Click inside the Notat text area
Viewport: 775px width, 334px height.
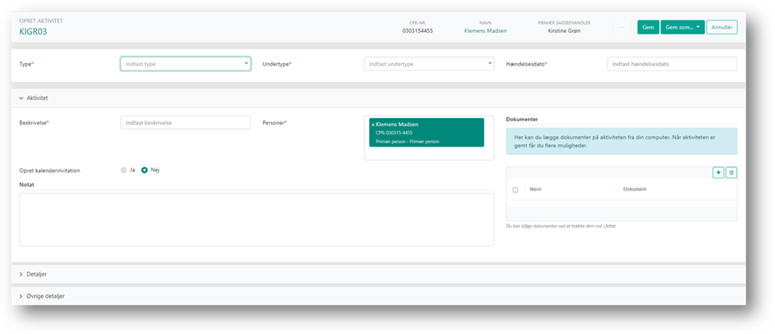257,219
